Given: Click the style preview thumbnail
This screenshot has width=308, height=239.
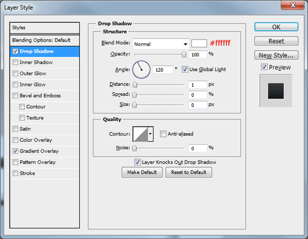Looking at the screenshot, I should pos(276,91).
